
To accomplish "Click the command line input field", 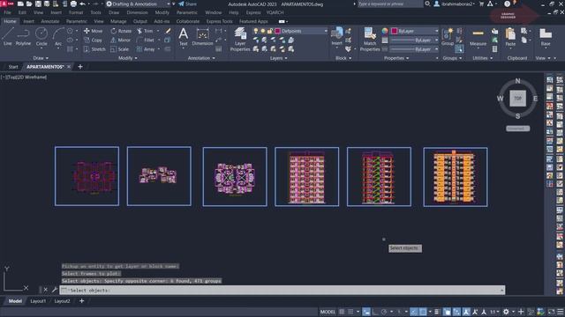I will [x=282, y=290].
